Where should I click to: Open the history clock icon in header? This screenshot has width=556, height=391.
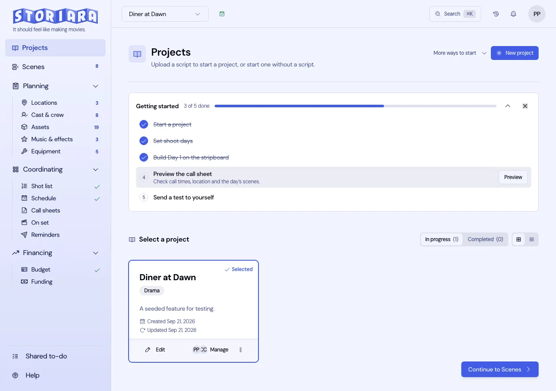pyautogui.click(x=496, y=14)
